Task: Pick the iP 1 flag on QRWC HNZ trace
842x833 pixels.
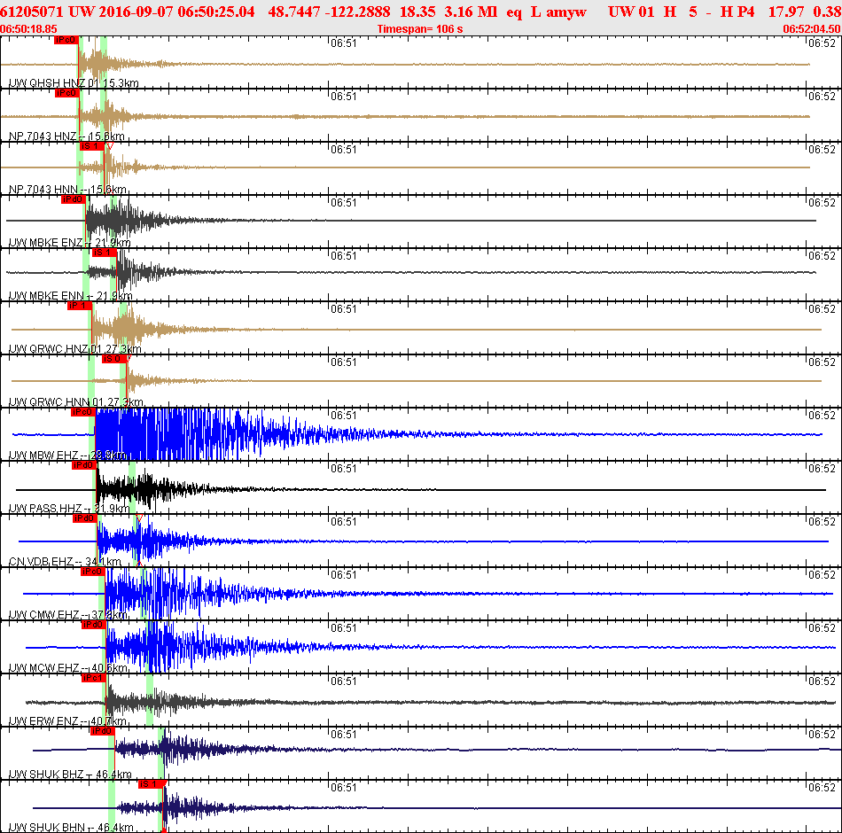Action: (x=80, y=306)
